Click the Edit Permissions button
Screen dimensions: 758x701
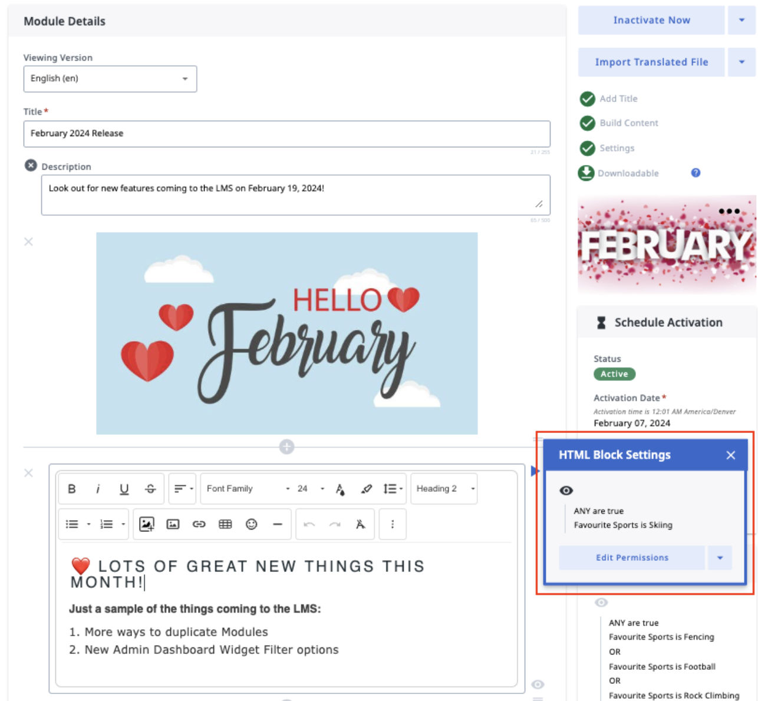pyautogui.click(x=632, y=558)
